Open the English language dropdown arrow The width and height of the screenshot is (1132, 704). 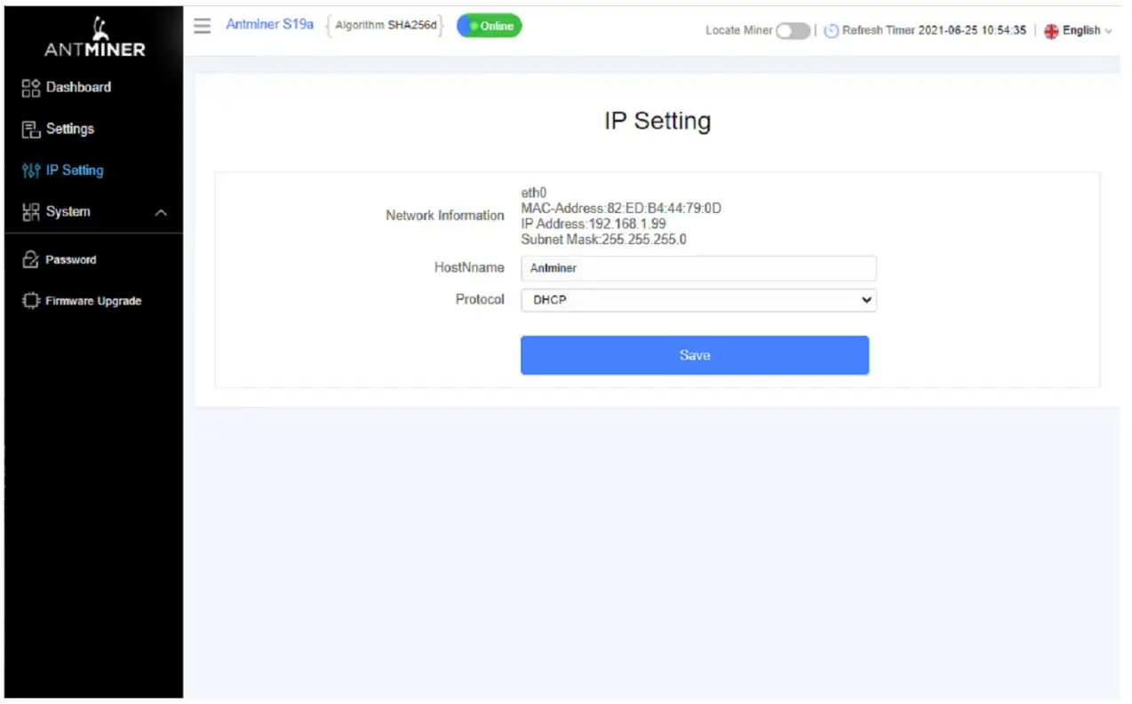[x=1108, y=31]
